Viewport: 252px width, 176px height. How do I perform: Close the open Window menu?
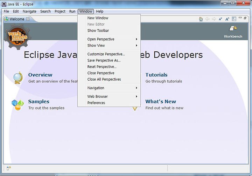tap(86, 12)
